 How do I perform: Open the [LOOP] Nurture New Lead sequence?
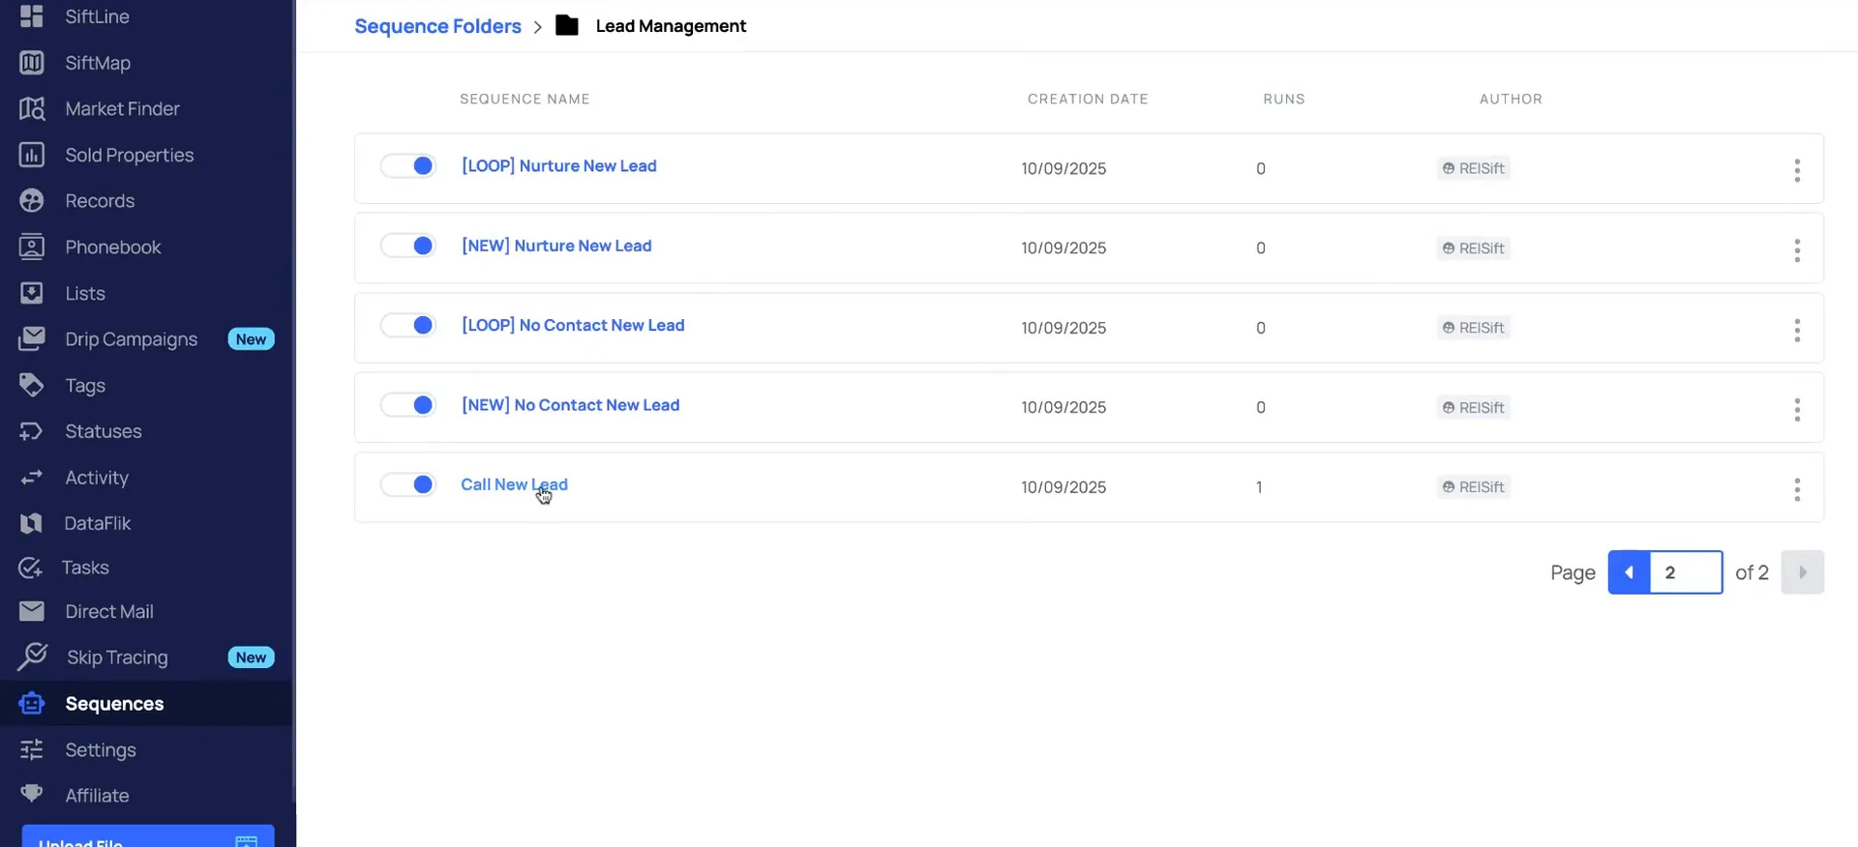[558, 166]
